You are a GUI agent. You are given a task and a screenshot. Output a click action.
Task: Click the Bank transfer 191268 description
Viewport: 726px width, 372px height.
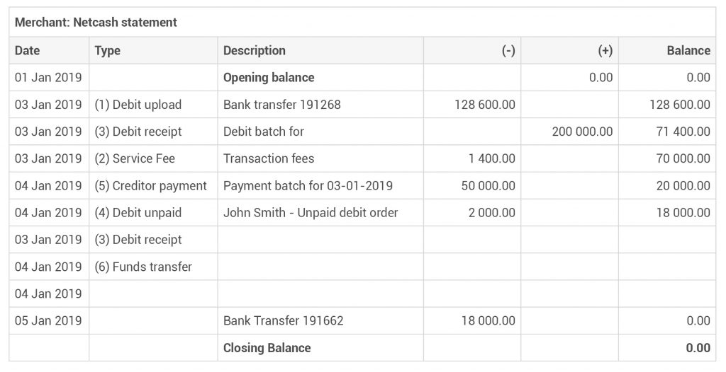pyautogui.click(x=282, y=105)
